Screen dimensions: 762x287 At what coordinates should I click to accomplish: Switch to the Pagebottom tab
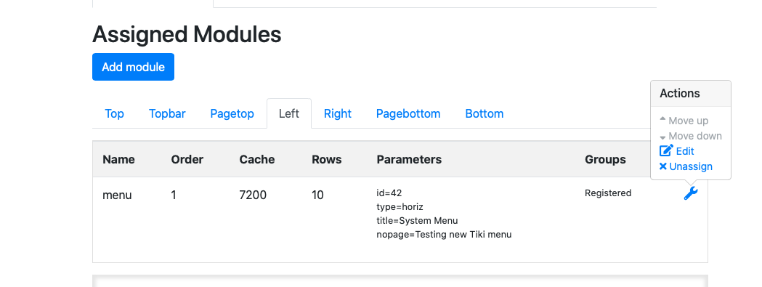click(x=408, y=113)
